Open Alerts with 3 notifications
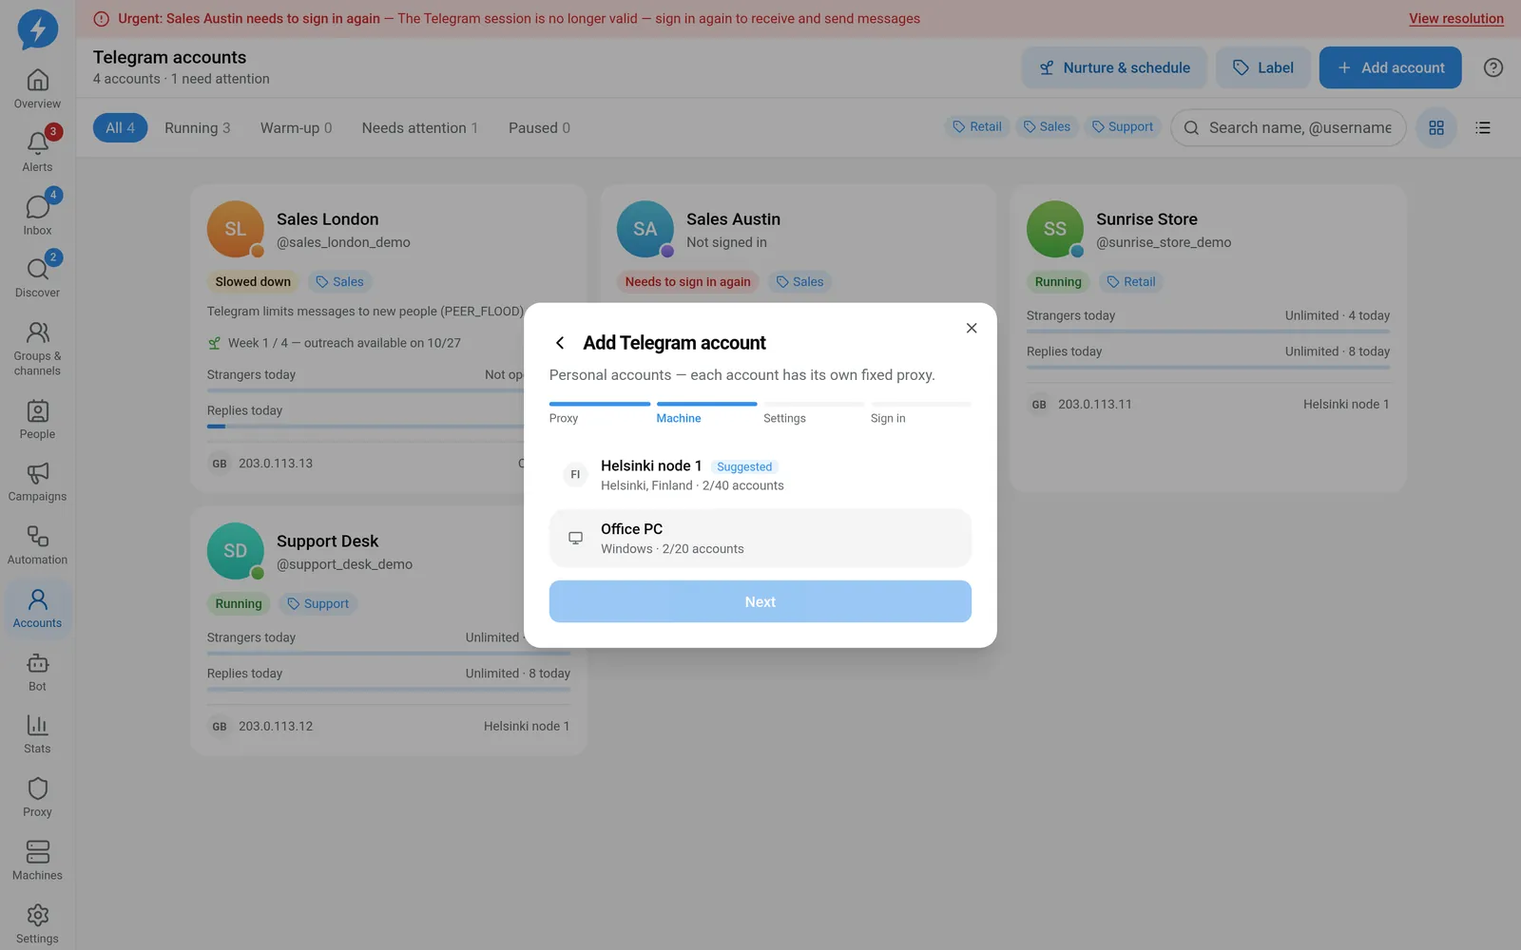The height and width of the screenshot is (950, 1521). (37, 152)
